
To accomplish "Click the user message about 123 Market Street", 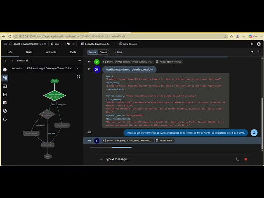I will 186,133.
